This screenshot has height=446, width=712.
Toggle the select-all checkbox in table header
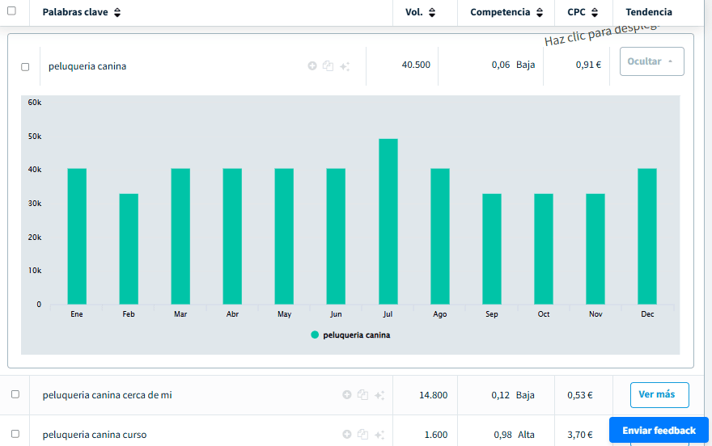coord(11,11)
